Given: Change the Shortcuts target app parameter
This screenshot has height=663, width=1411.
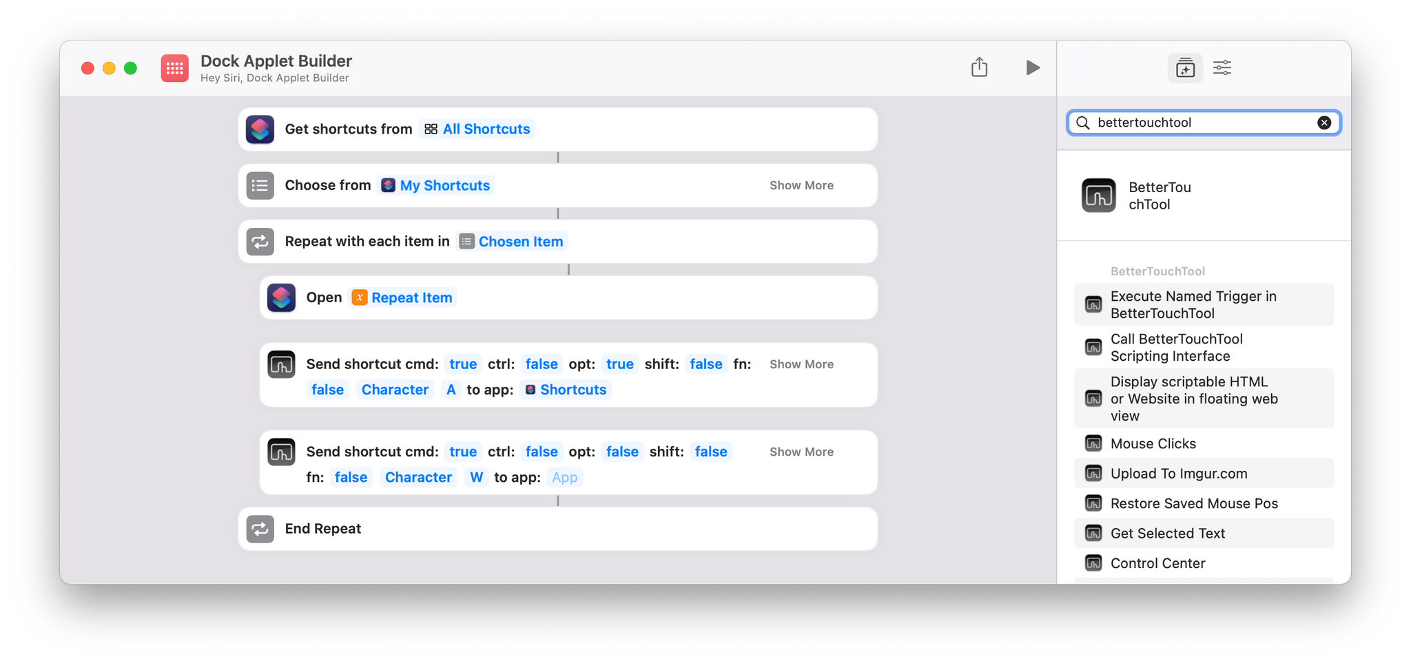Looking at the screenshot, I should [x=566, y=390].
